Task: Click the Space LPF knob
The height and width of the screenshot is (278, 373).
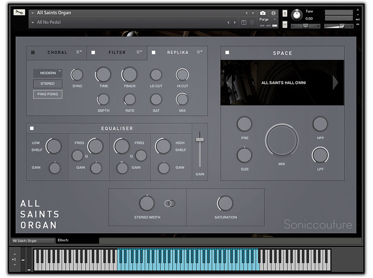Action: coord(320,155)
